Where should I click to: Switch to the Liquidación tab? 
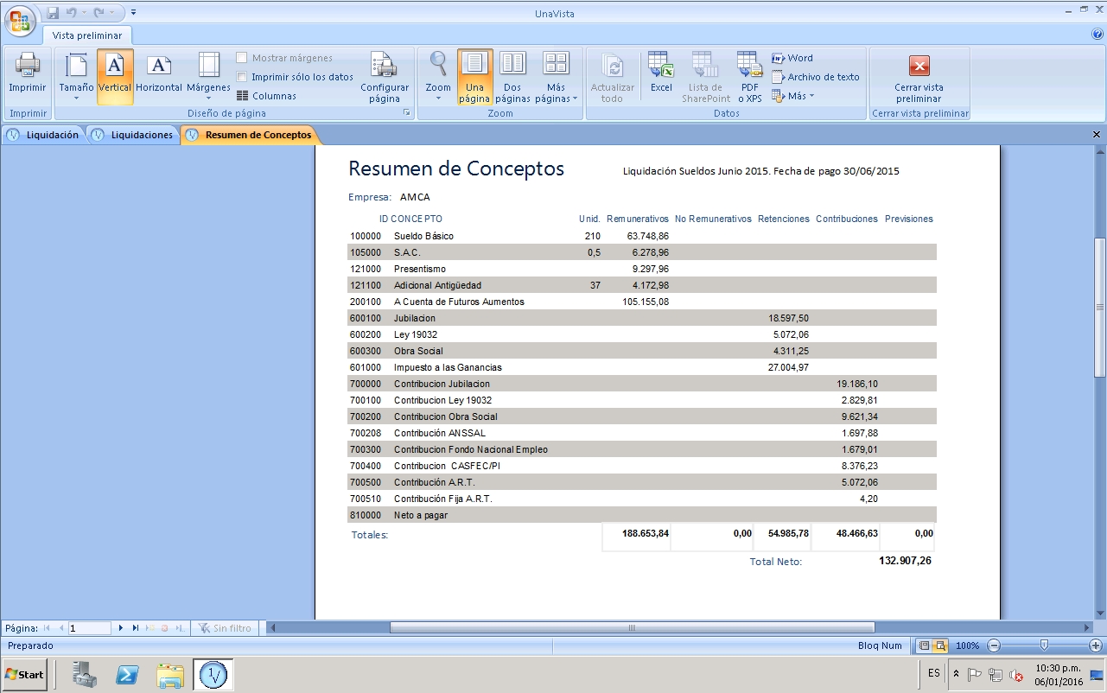coord(45,135)
